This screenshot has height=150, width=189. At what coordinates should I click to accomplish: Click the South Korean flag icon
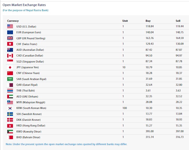(x=10, y=108)
